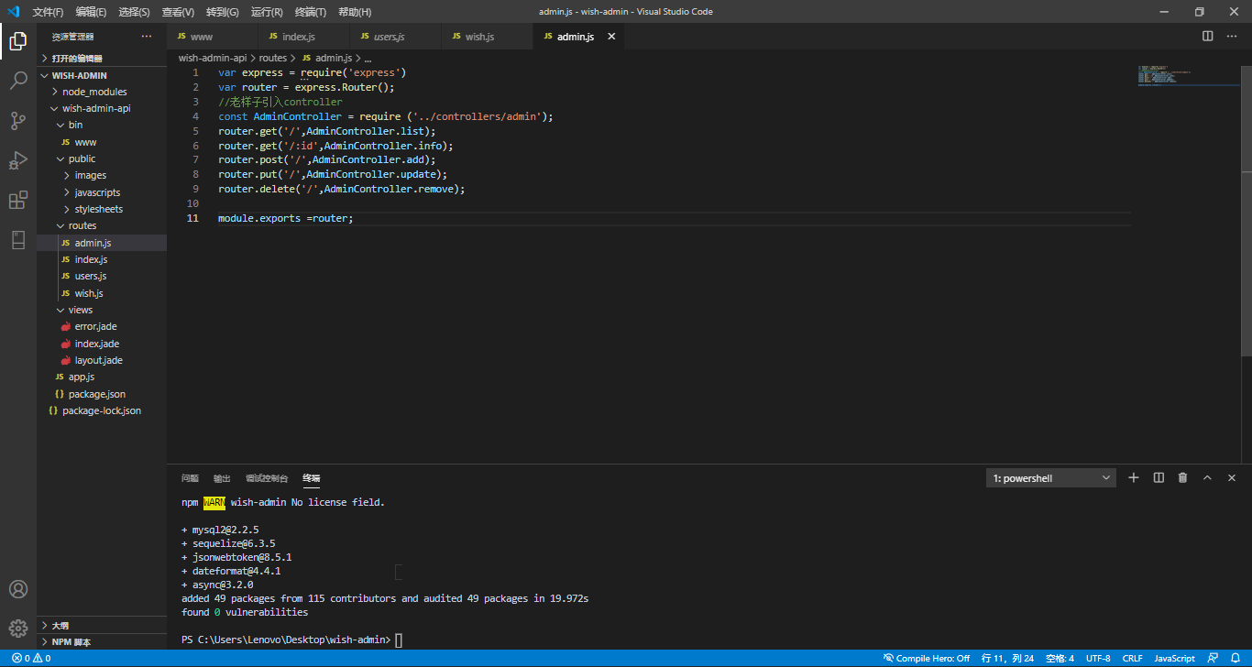
Task: Close the admin.js editor tab
Action: tap(611, 37)
